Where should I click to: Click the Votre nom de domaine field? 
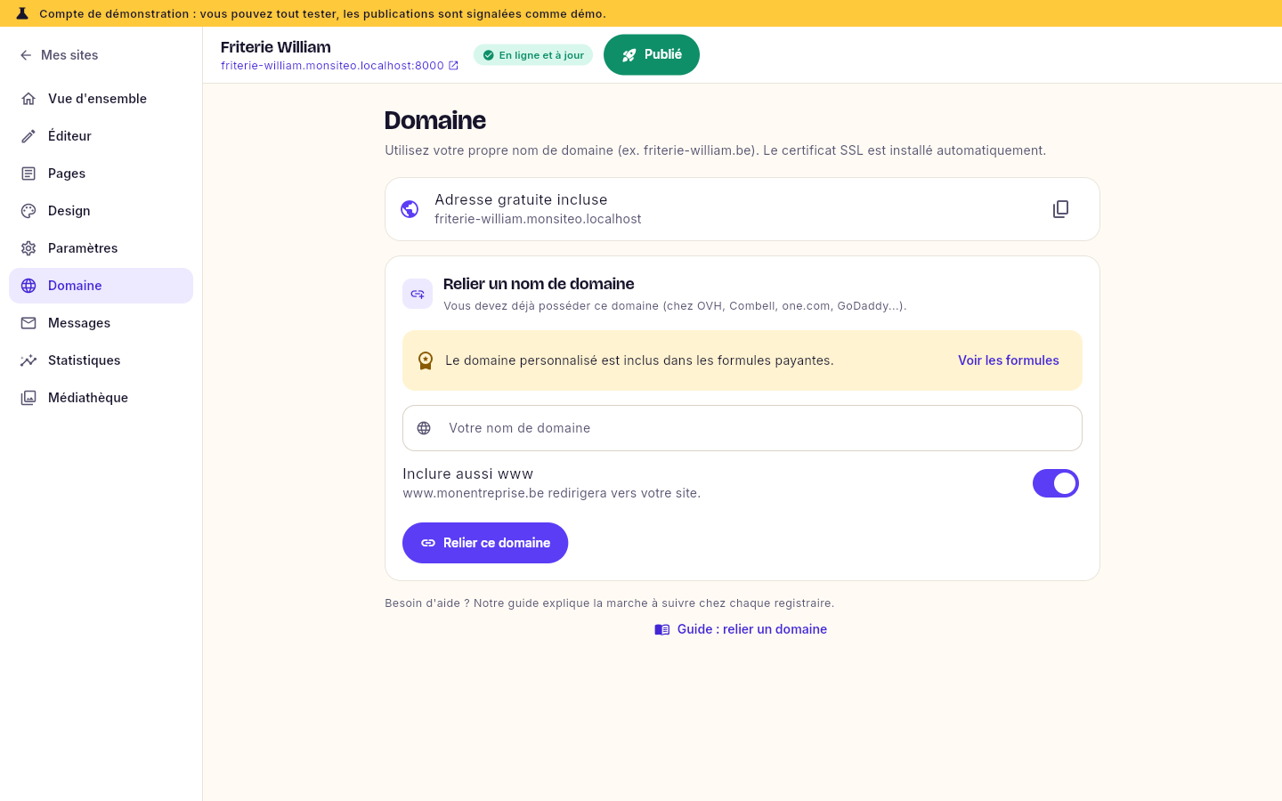click(x=742, y=428)
